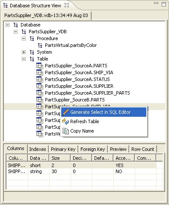Choose Refresh Table from context menu
169x205 pixels.
coord(104,121)
